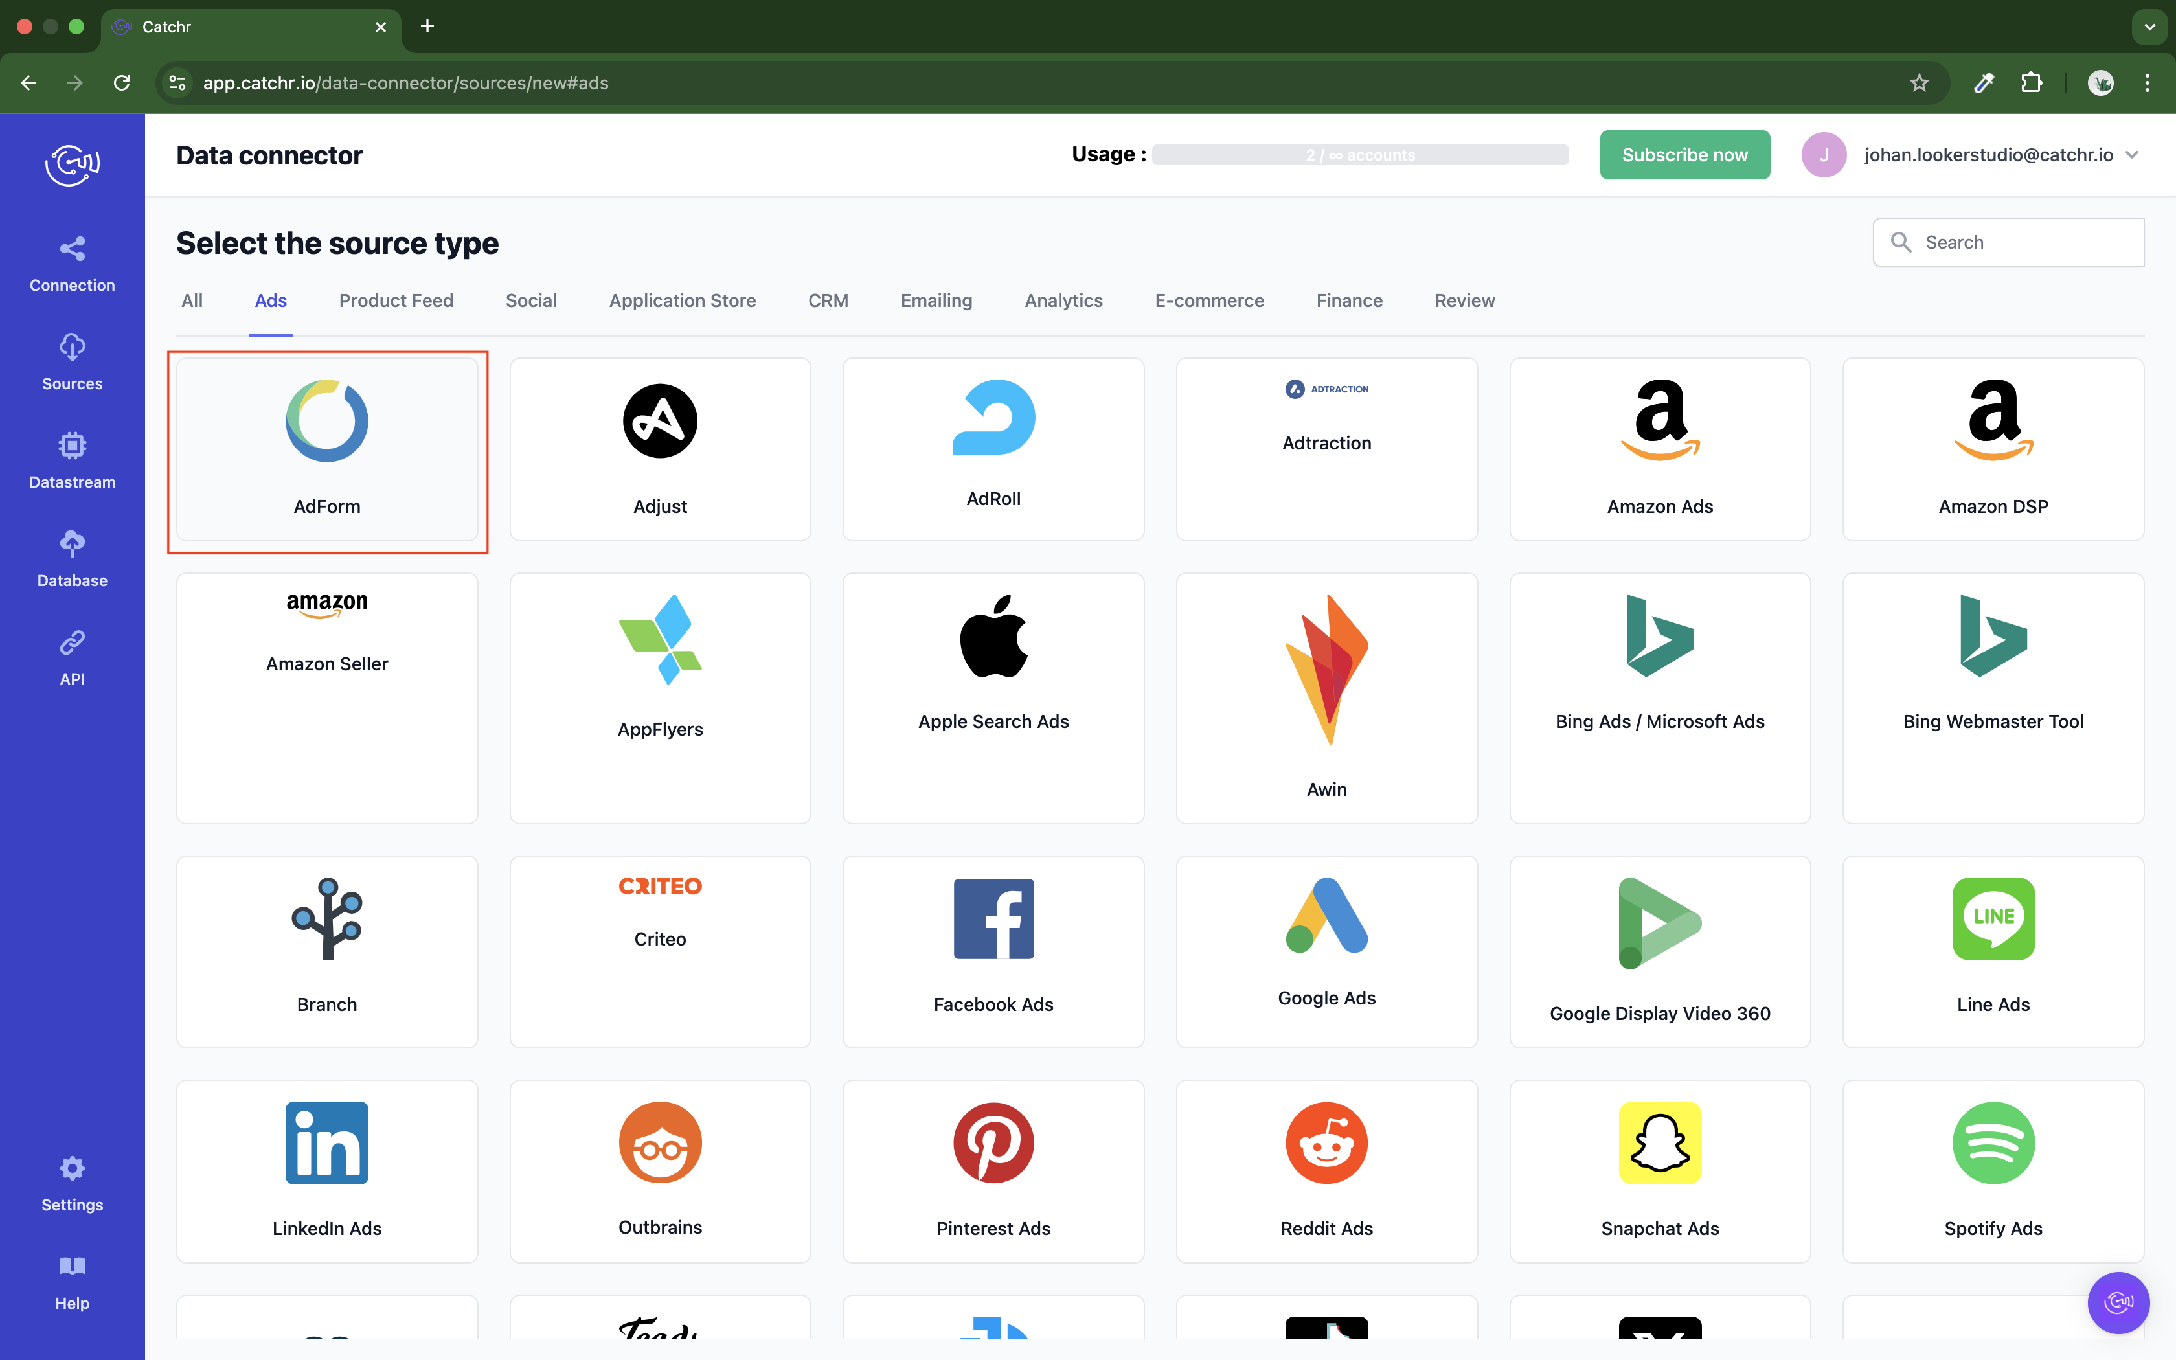This screenshot has height=1360, width=2176.
Task: Open the Social tab
Action: pos(530,300)
